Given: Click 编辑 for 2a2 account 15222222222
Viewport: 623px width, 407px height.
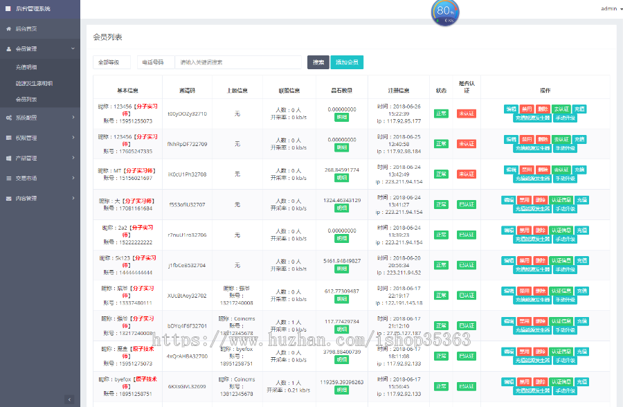Looking at the screenshot, I should coord(509,230).
